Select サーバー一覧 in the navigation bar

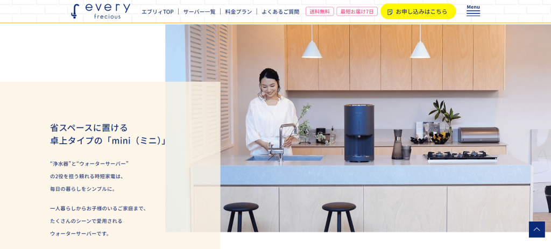pyautogui.click(x=199, y=12)
